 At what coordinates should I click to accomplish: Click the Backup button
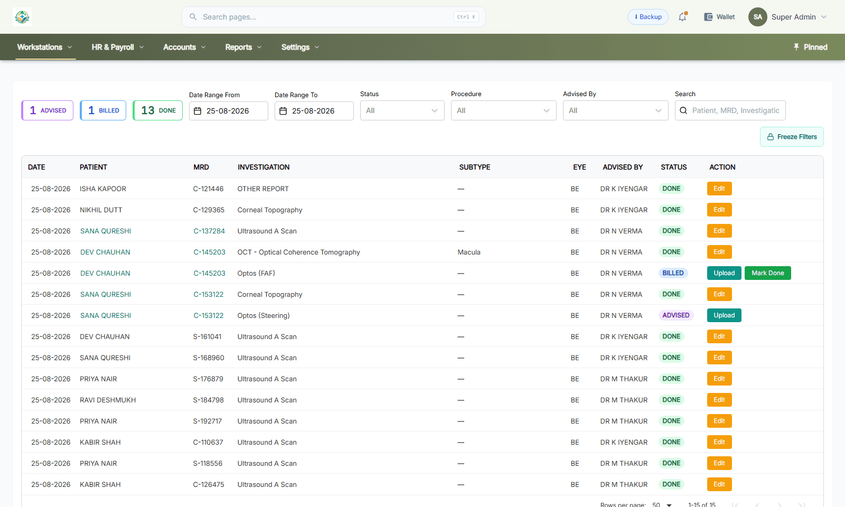(x=648, y=17)
